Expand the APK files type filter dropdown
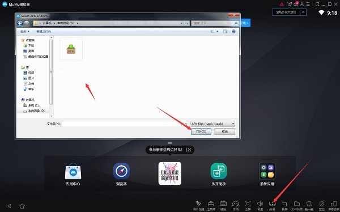 click(x=233, y=124)
